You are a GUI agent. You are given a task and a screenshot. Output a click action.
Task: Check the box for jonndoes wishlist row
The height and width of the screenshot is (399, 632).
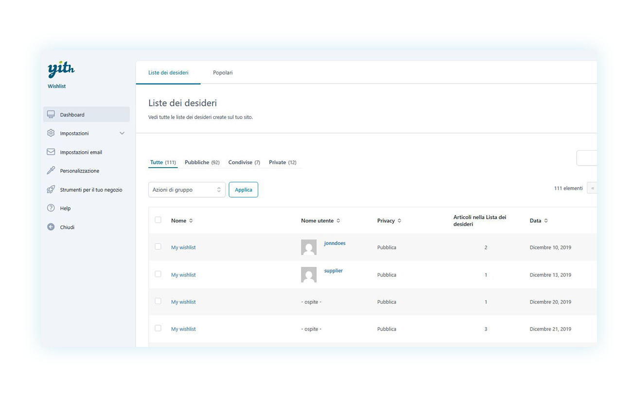tap(158, 247)
